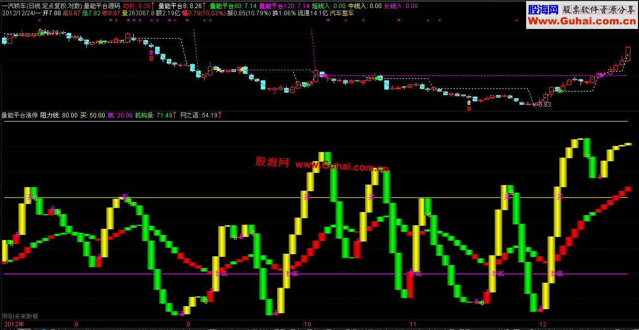Click the last tall red candlestick
The width and height of the screenshot is (639, 330).
point(628,54)
